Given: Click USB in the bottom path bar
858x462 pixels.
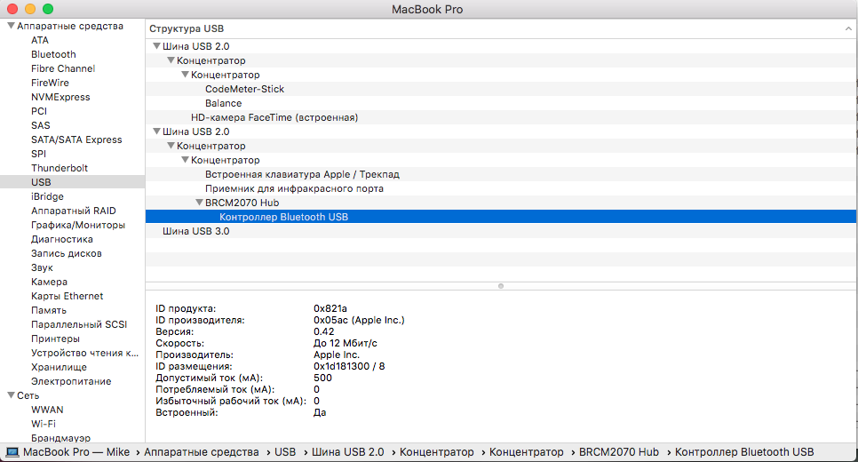Looking at the screenshot, I should [x=285, y=452].
